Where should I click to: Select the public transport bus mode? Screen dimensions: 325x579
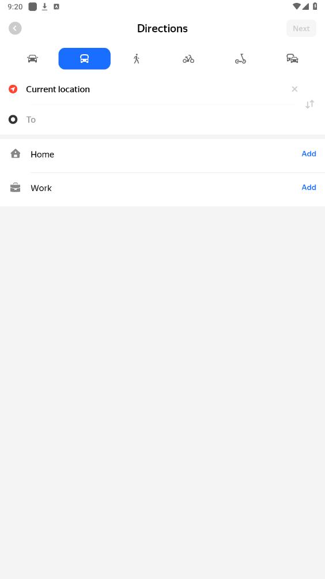pyautogui.click(x=85, y=59)
